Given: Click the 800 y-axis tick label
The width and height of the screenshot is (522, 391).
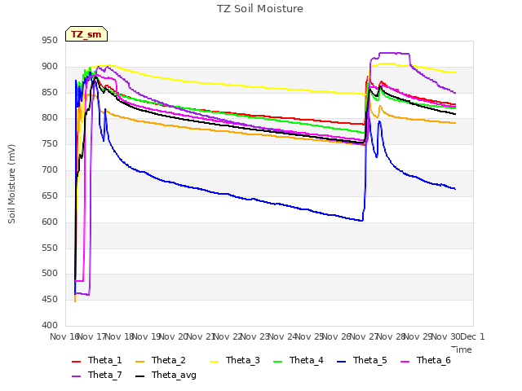Looking at the screenshot, I should click(x=50, y=118).
